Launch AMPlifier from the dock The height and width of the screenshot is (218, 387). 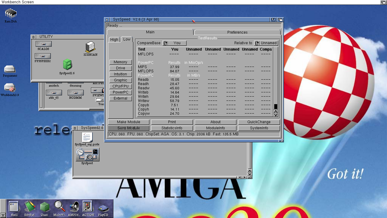coord(74,209)
